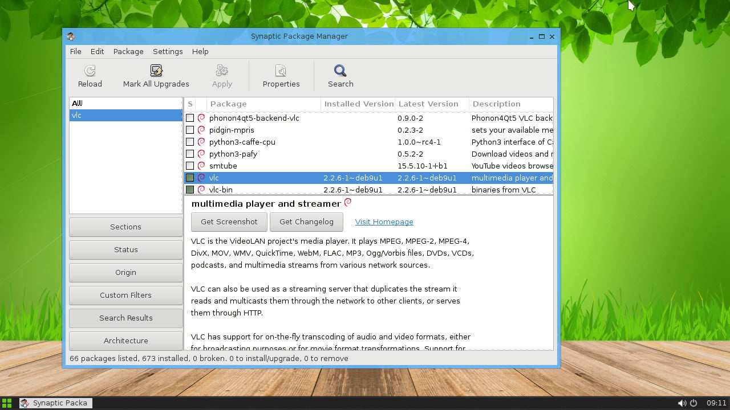Click the power icon in the taskbar

(693, 403)
